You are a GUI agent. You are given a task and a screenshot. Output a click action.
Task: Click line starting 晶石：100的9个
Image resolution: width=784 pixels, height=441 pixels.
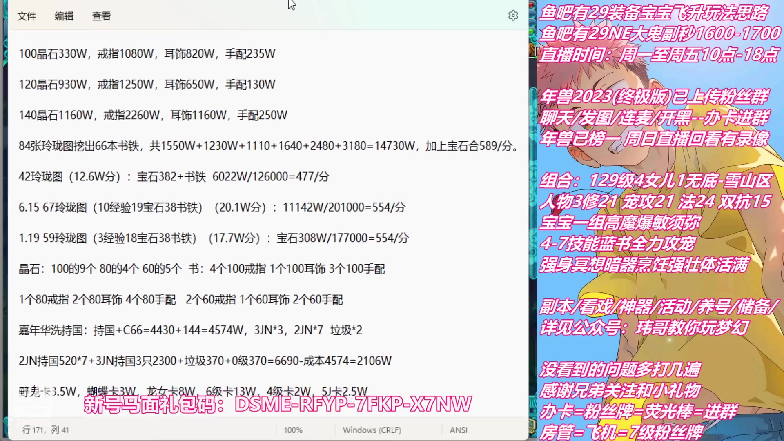tap(202, 269)
